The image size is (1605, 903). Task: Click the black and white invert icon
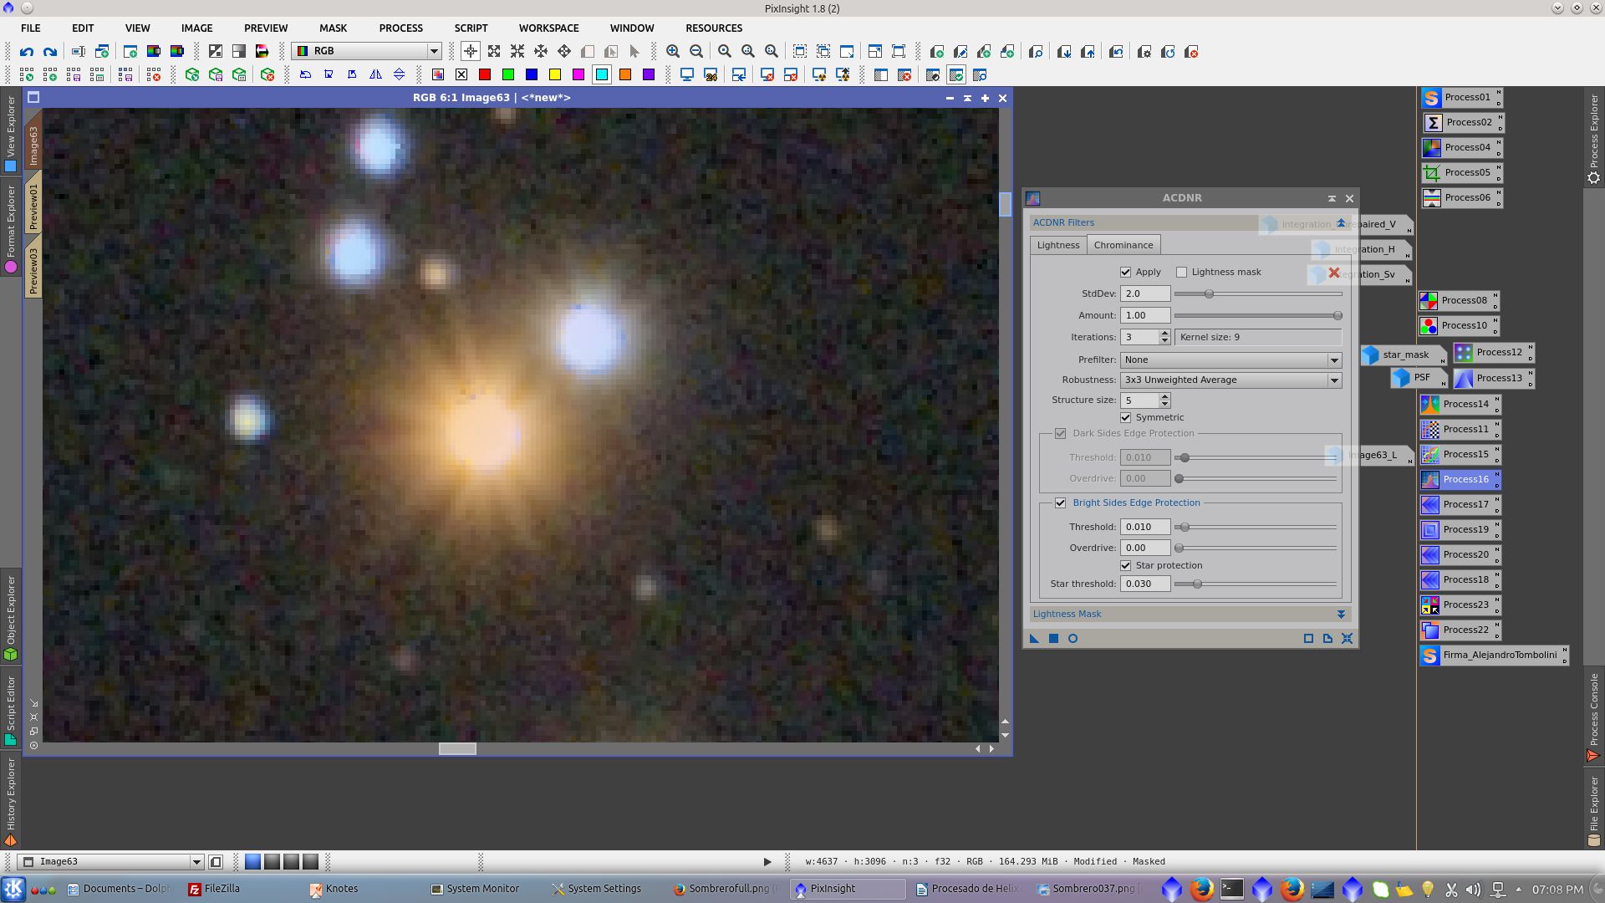coord(215,52)
